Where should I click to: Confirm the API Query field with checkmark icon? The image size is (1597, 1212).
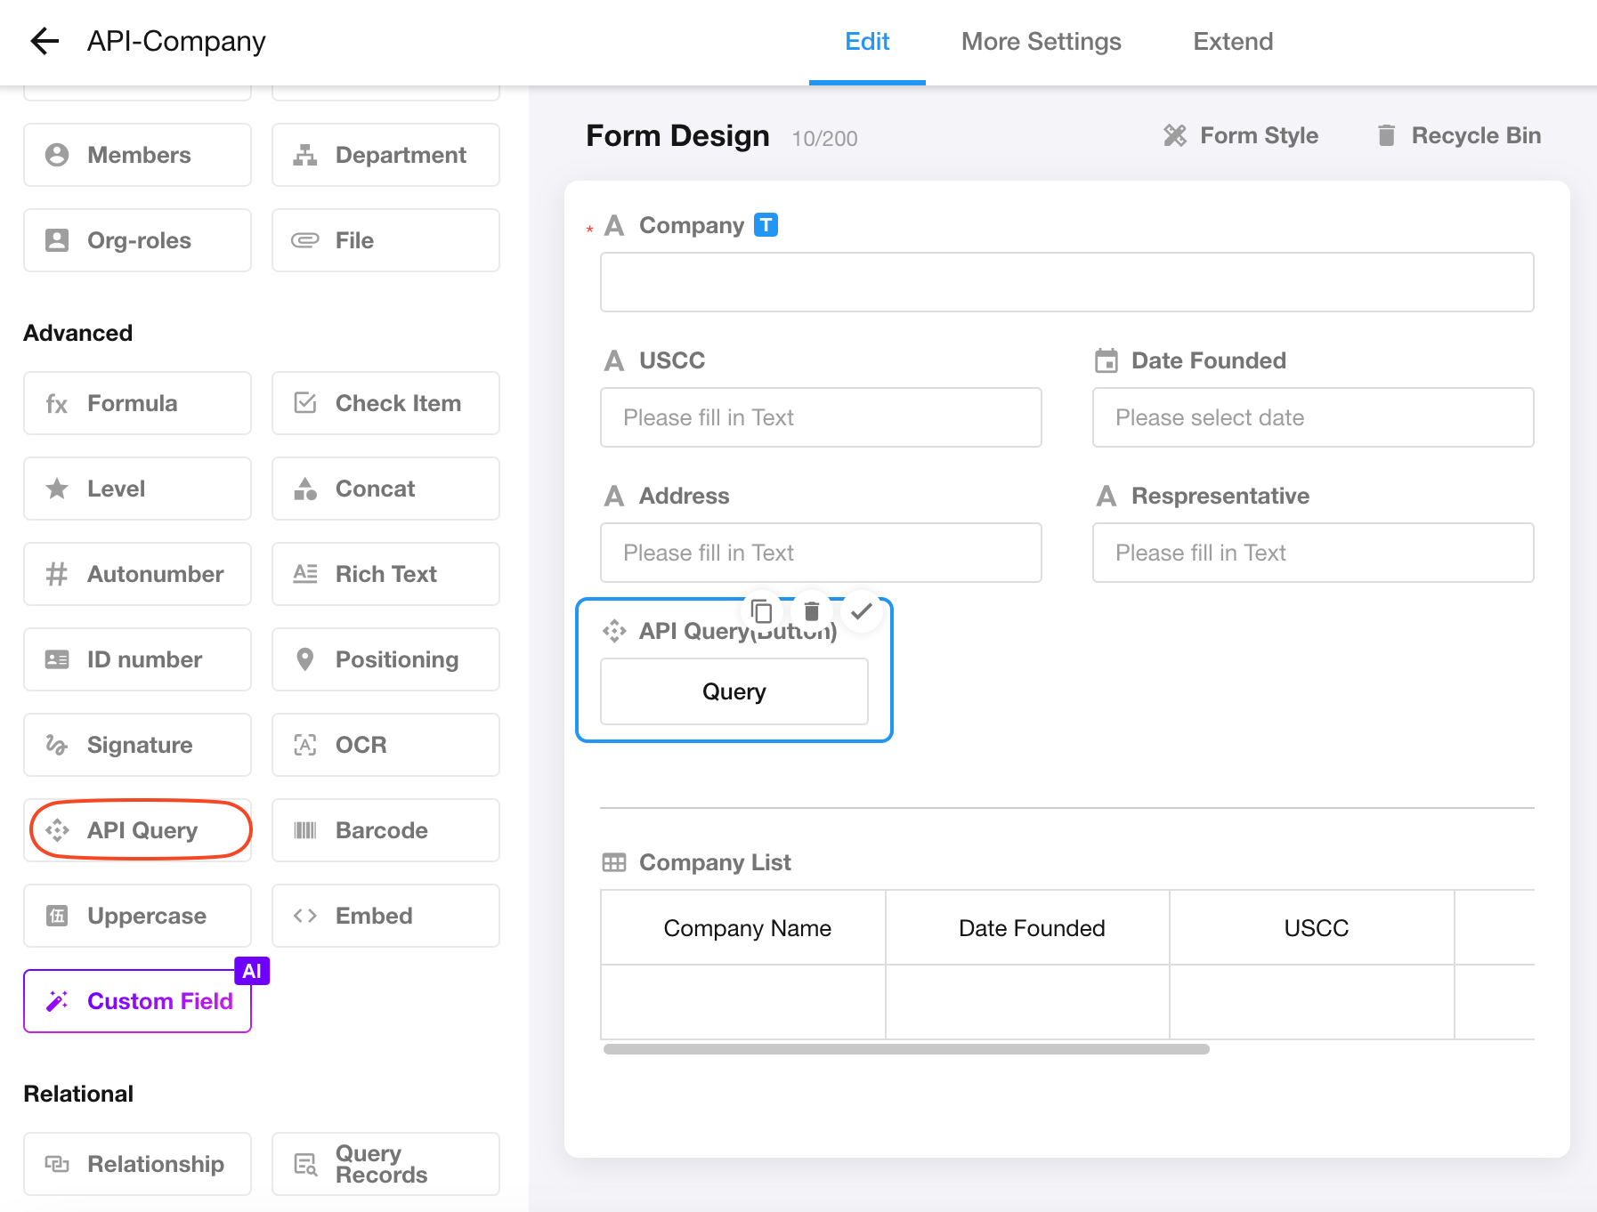click(861, 611)
